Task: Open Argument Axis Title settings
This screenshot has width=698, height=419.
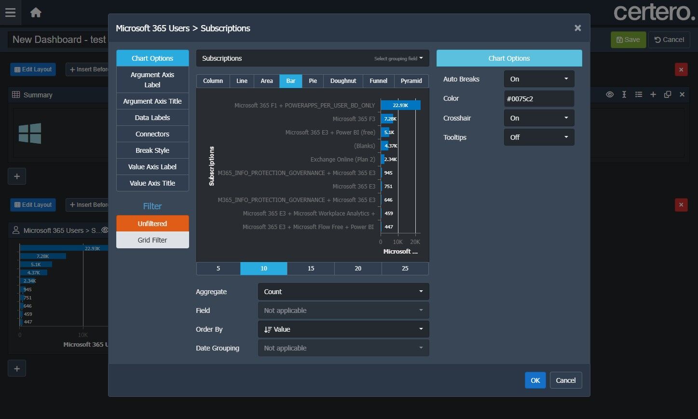Action: click(152, 101)
